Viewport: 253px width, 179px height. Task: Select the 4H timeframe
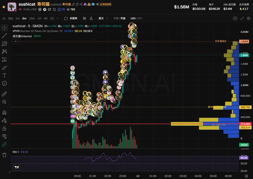point(46,19)
